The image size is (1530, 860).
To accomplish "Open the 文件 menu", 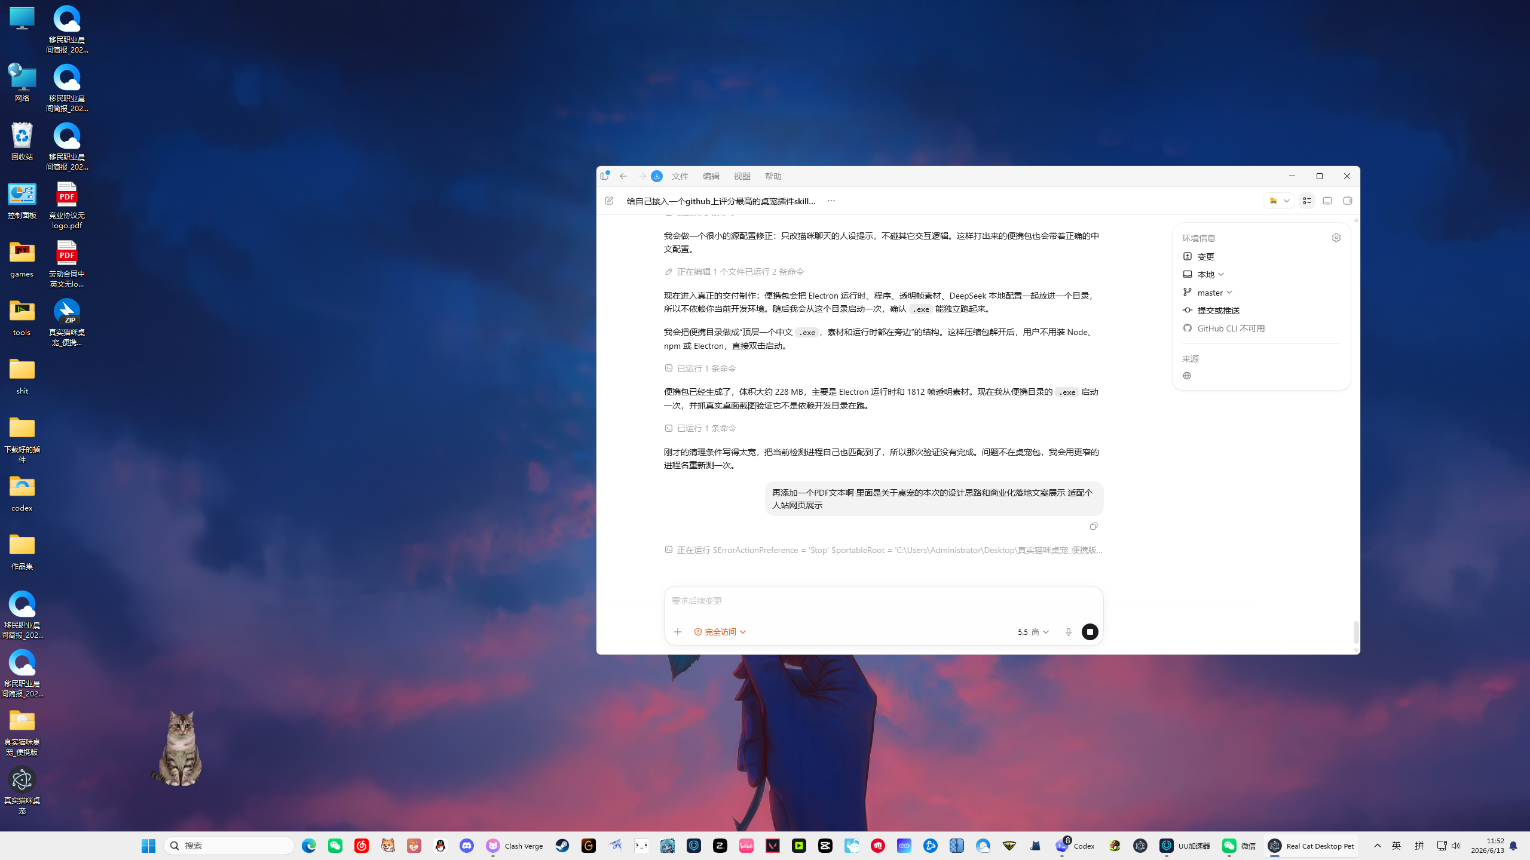I will tap(680, 176).
